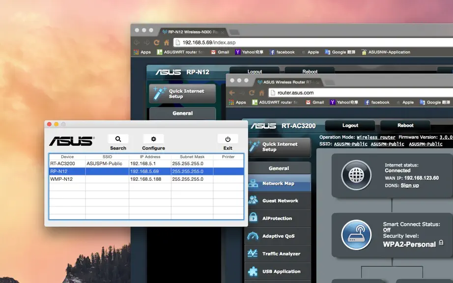
Task: Click Logout in the RT-AC3200 page
Action: click(x=350, y=125)
